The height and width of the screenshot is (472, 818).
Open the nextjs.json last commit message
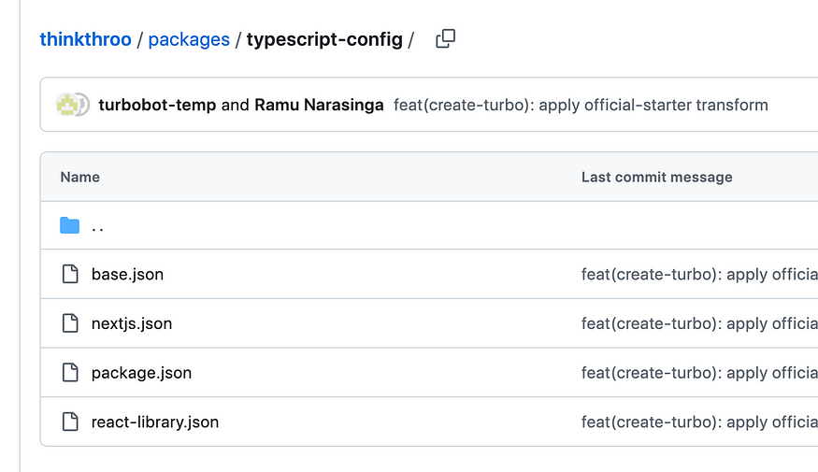(x=699, y=323)
